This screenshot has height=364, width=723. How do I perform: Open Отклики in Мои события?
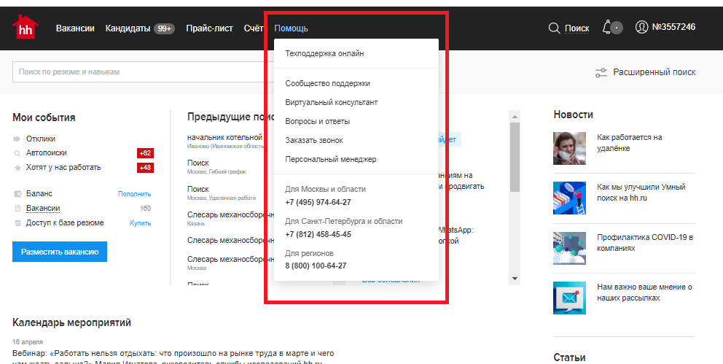coord(41,139)
